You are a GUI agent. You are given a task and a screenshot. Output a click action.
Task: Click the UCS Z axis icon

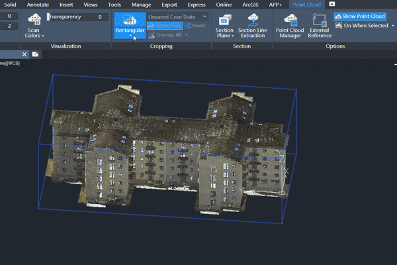tap(282, 158)
